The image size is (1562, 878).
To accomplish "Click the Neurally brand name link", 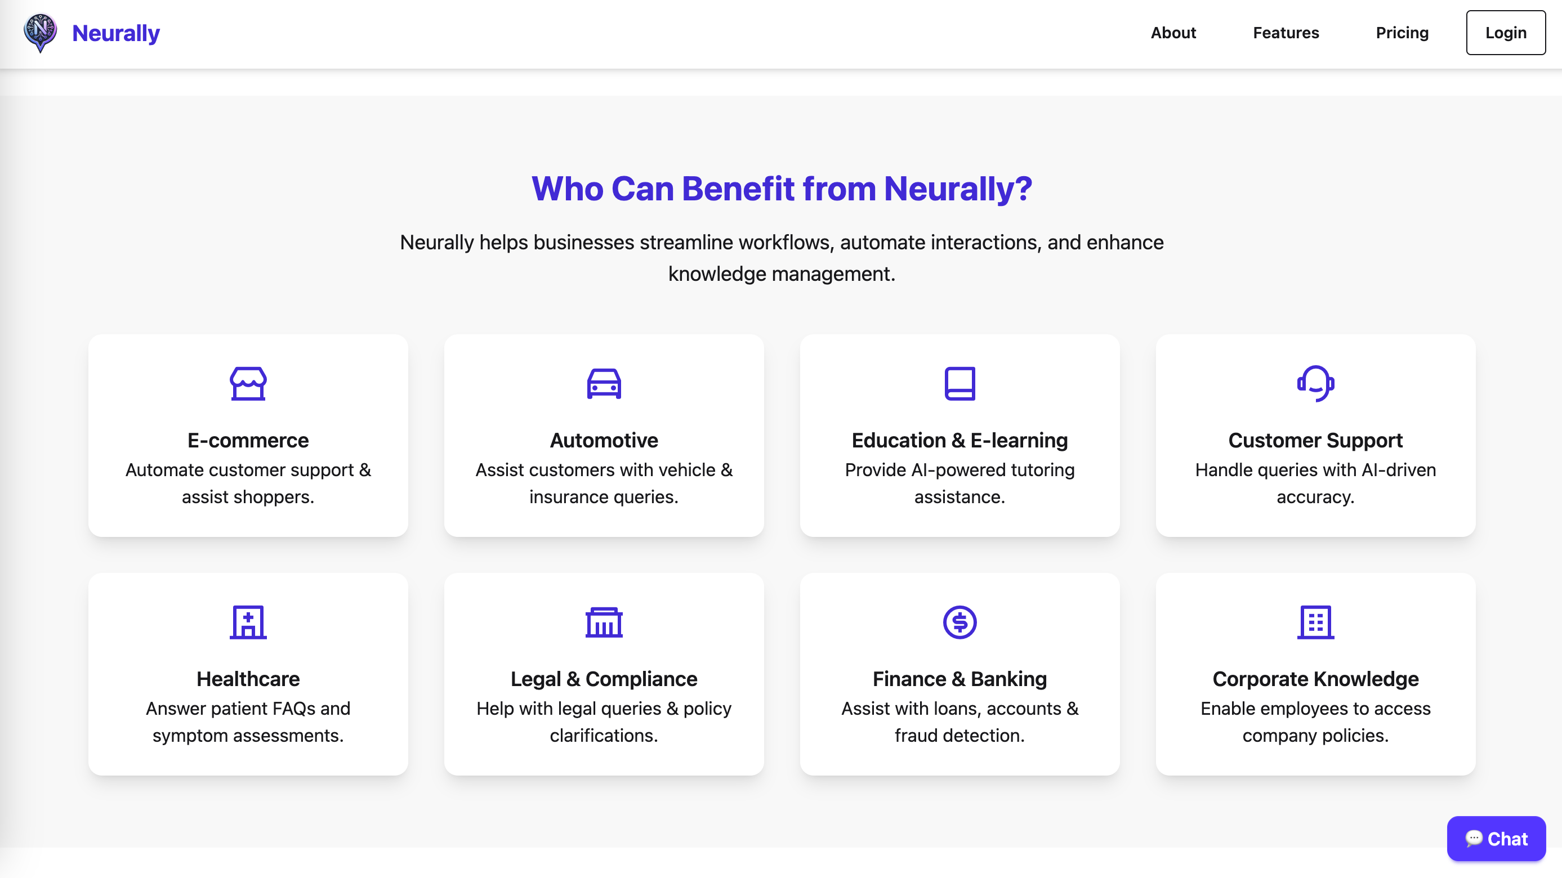I will [x=116, y=33].
